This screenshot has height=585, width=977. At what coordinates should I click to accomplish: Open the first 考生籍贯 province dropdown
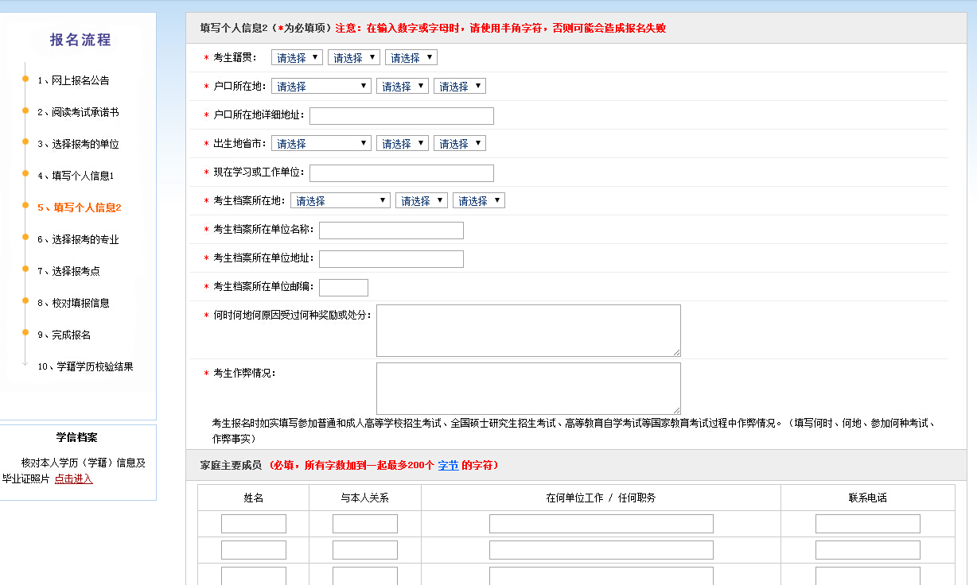point(297,57)
